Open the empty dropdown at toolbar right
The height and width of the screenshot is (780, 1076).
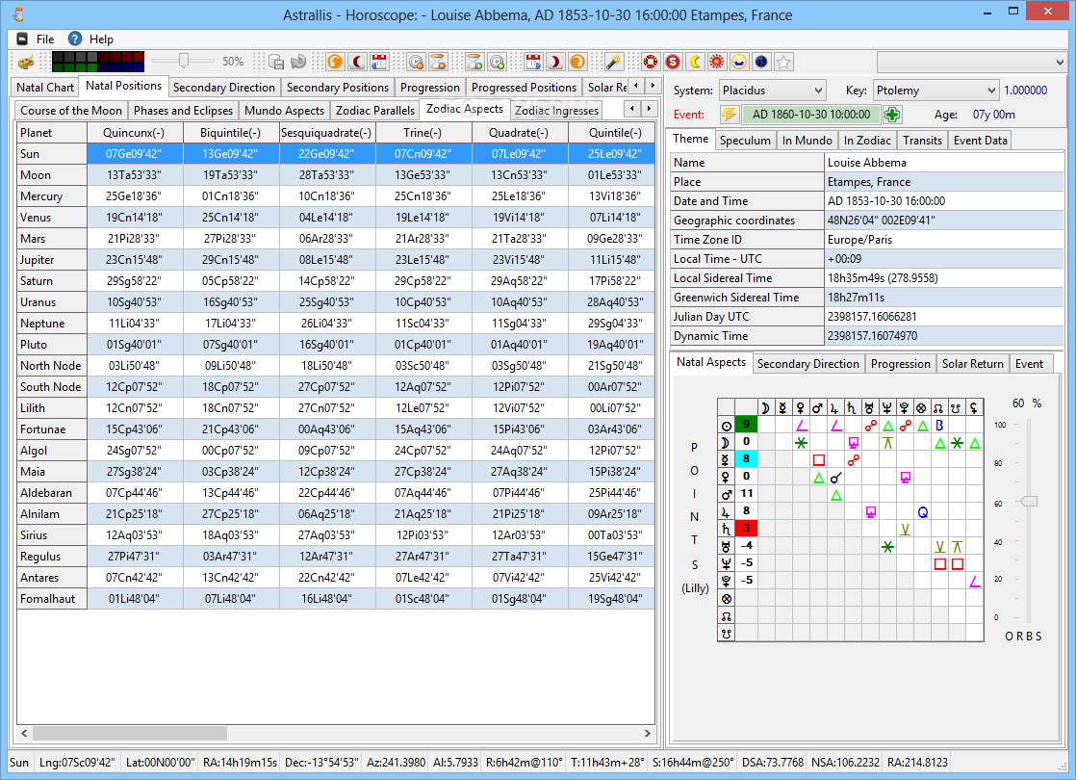pyautogui.click(x=972, y=63)
